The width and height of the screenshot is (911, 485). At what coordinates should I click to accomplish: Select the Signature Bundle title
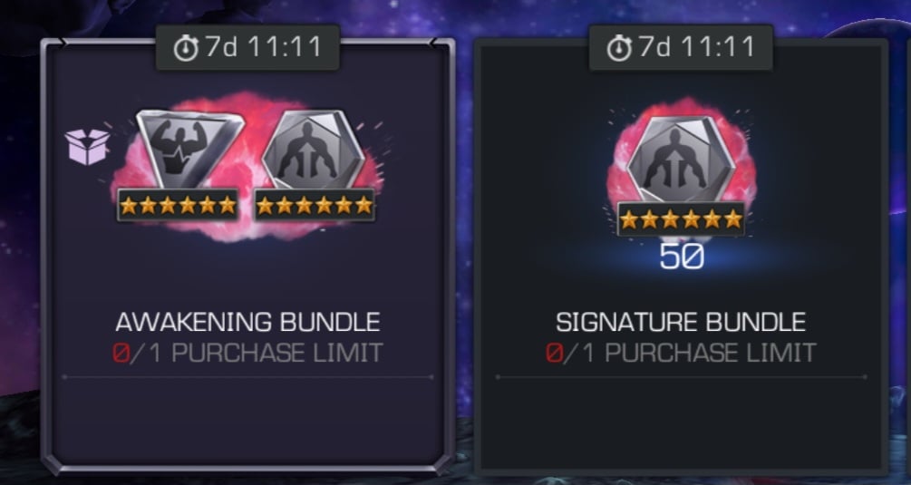coord(681,323)
